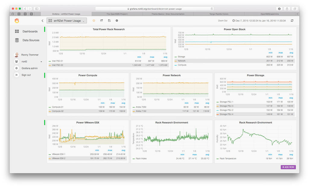Add a new browser tab
This screenshot has height=187, width=309.
[x=297, y=14]
